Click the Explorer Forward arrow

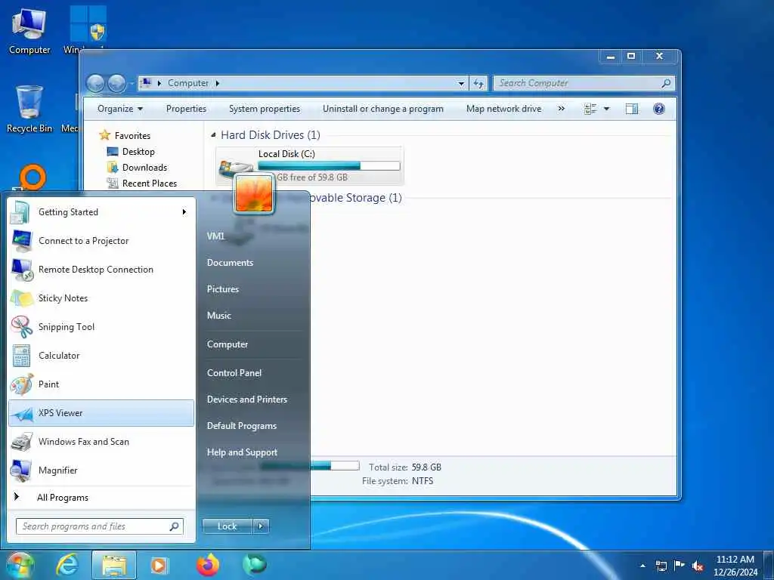pos(116,83)
